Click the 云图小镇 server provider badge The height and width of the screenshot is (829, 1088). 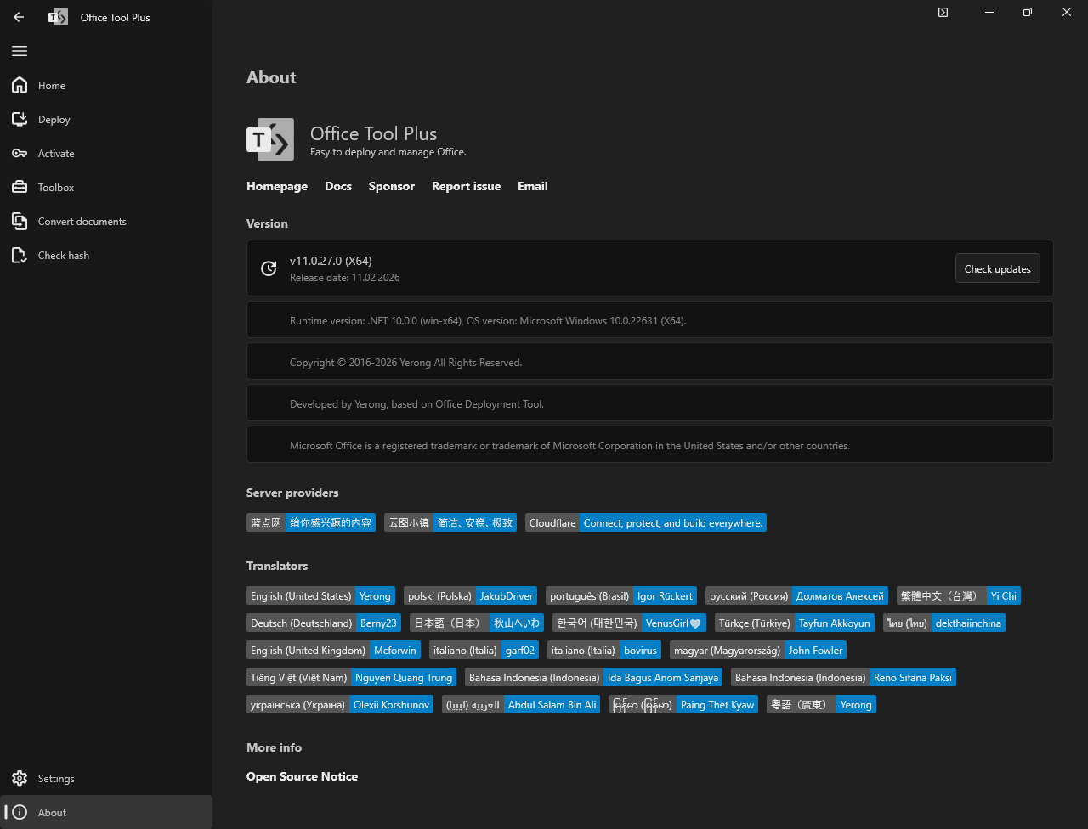click(450, 522)
